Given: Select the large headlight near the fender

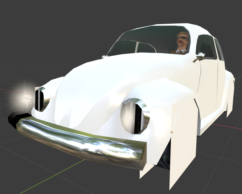Looking at the screenshot, I should click(x=135, y=116).
